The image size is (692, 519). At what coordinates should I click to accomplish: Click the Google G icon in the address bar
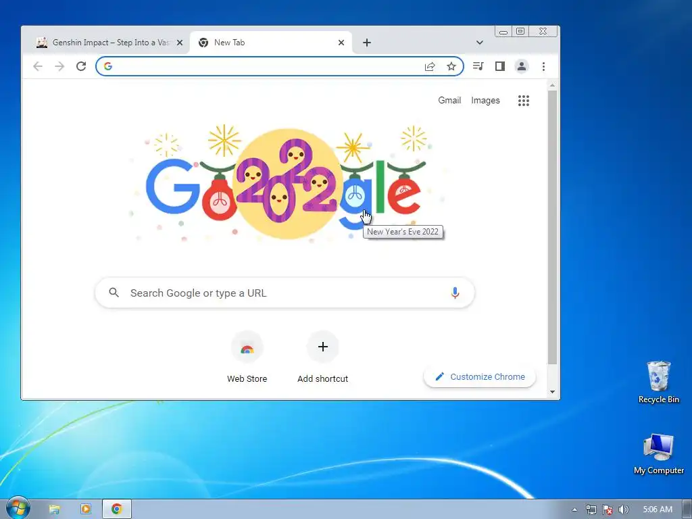(108, 66)
